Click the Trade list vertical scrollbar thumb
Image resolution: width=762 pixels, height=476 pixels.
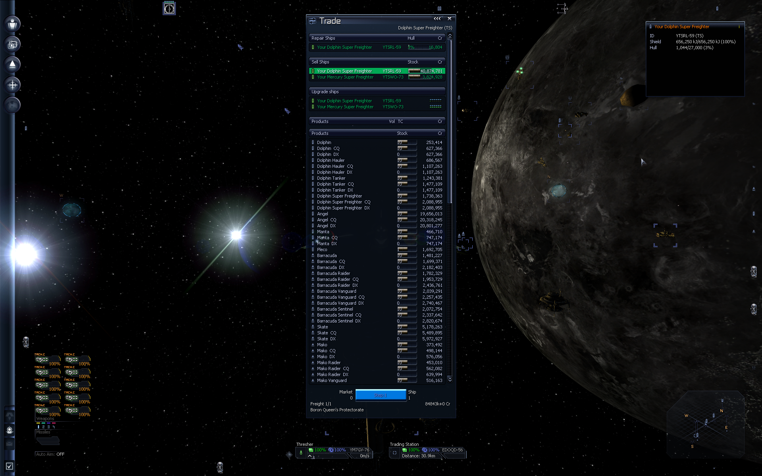point(450,121)
